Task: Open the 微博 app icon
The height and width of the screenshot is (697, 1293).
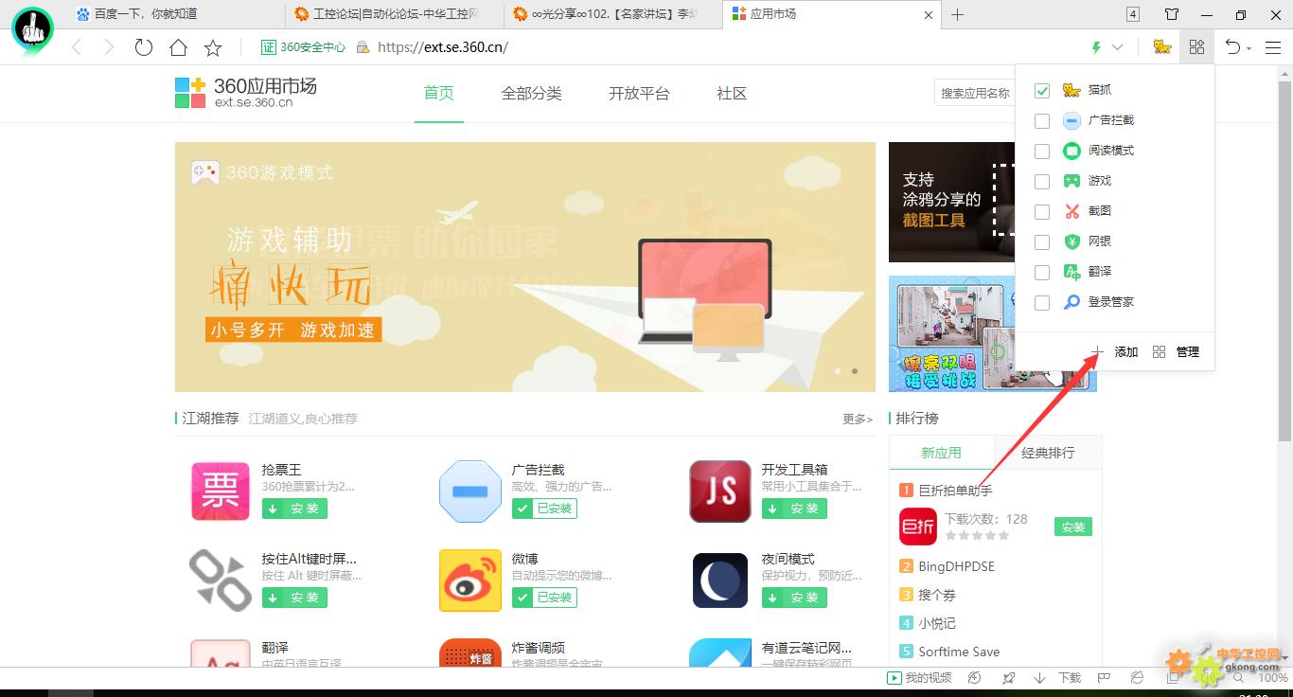Action: [470, 581]
